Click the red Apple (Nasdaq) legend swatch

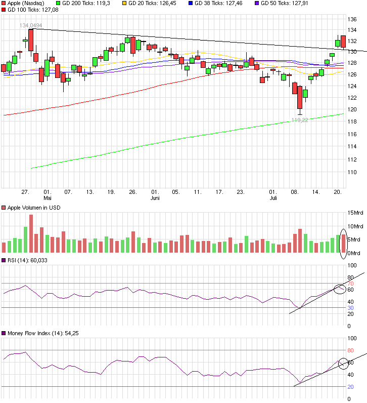click(x=4, y=4)
